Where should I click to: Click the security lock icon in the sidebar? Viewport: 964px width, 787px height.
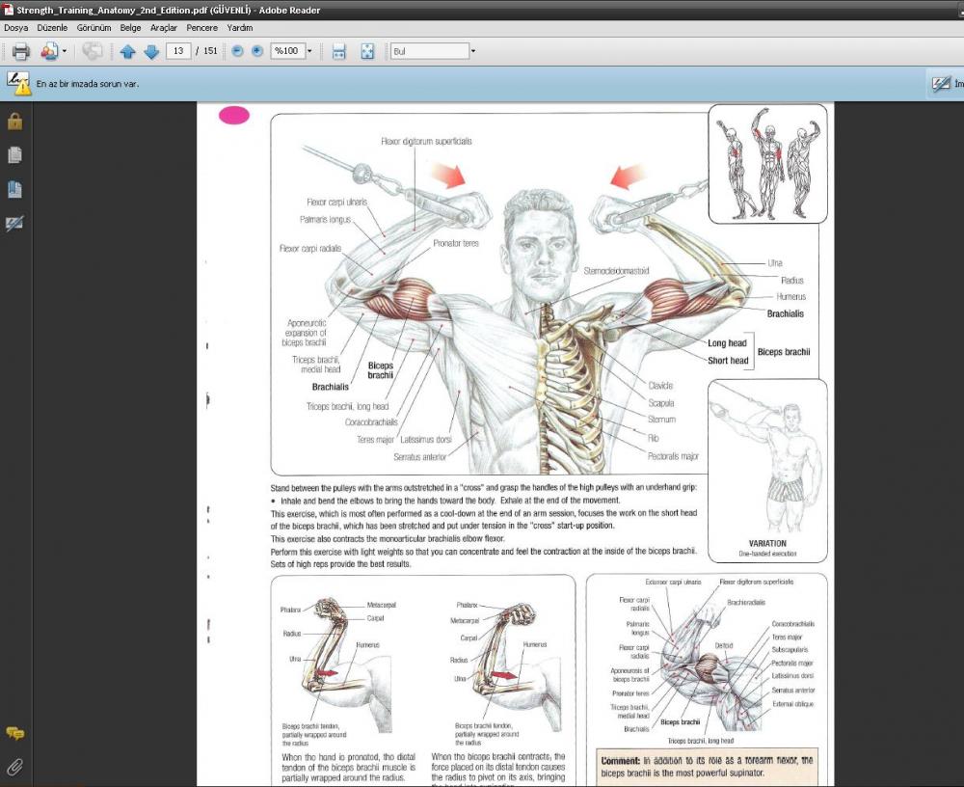(14, 122)
